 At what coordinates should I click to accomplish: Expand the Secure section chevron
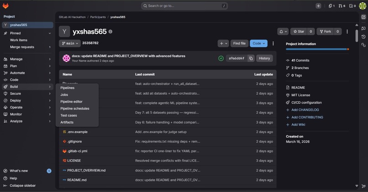pos(50,94)
